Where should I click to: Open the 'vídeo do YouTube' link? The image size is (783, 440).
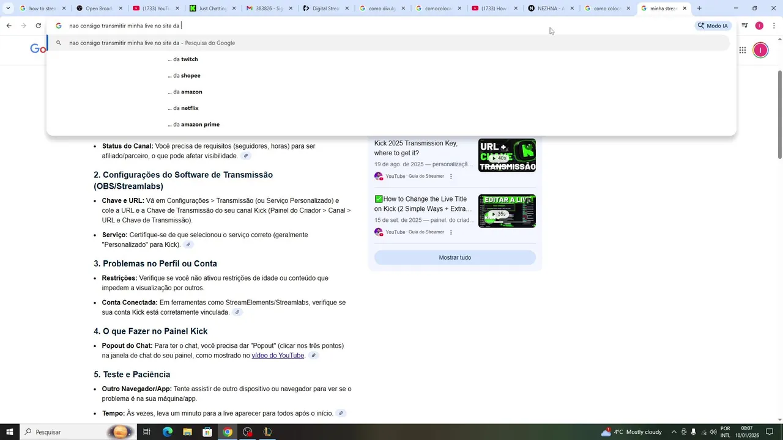click(278, 356)
